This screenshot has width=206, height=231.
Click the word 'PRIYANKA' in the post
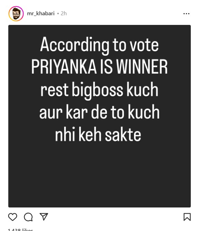click(x=64, y=66)
